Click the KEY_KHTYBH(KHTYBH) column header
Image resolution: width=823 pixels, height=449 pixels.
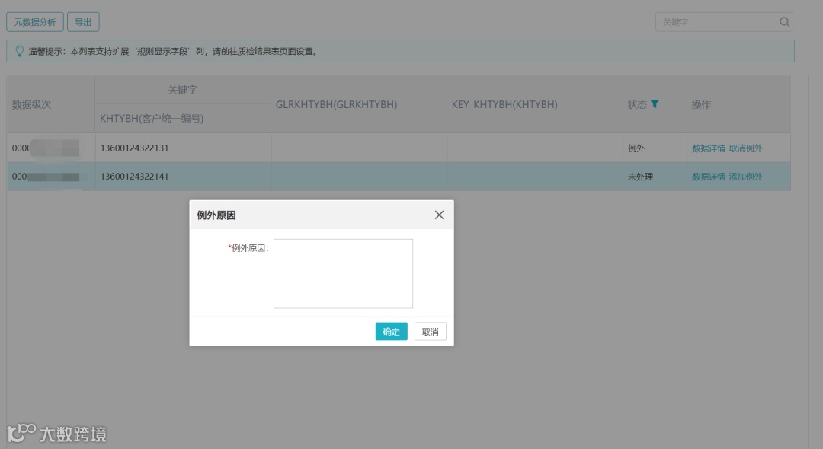(535, 104)
